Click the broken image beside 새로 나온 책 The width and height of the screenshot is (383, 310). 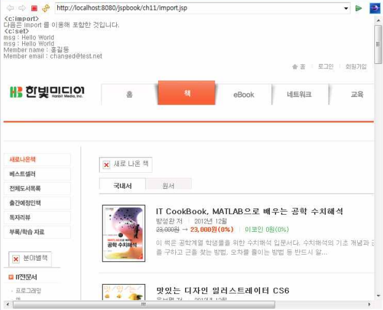[106, 165]
